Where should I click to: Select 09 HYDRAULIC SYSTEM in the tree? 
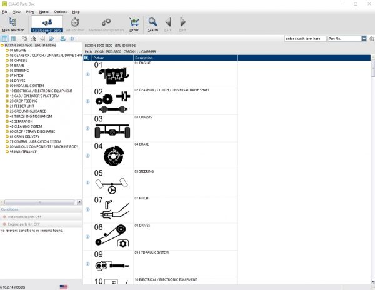click(x=27, y=86)
